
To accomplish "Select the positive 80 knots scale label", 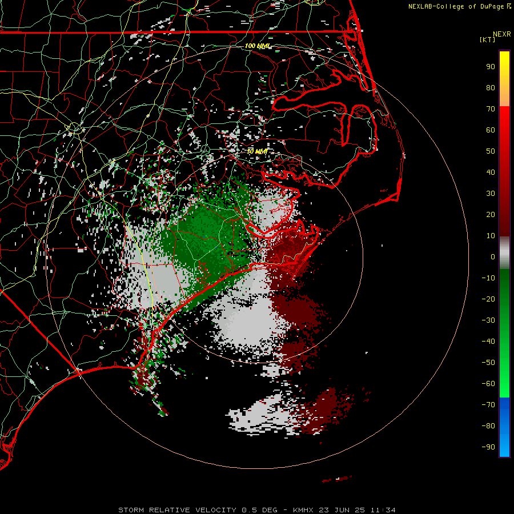I will [x=491, y=87].
